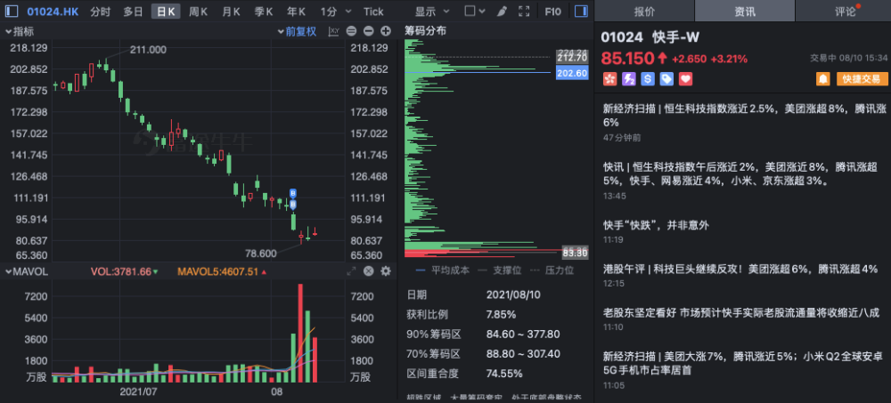Viewport: 891px width, 403px height.
Task: Select the 年K yearly candlestick tab
Action: point(296,12)
